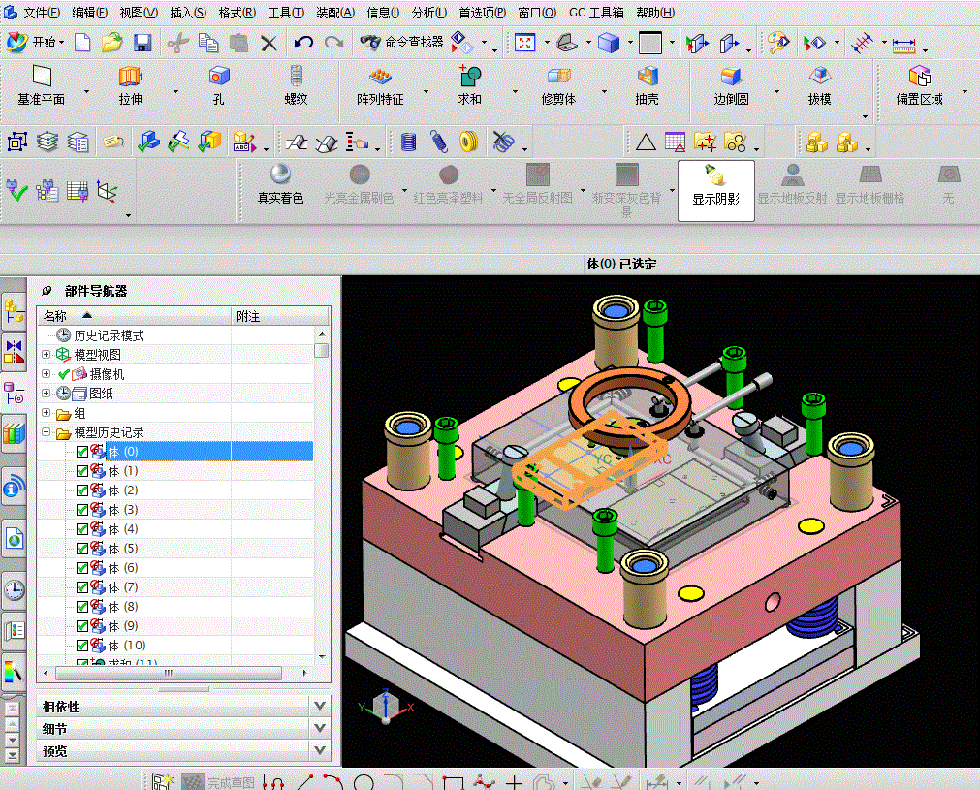Click the navigator vertical scroll down arrow
The image size is (980, 790).
(x=321, y=656)
